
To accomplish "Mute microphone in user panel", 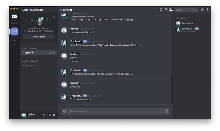I will tap(44, 115).
